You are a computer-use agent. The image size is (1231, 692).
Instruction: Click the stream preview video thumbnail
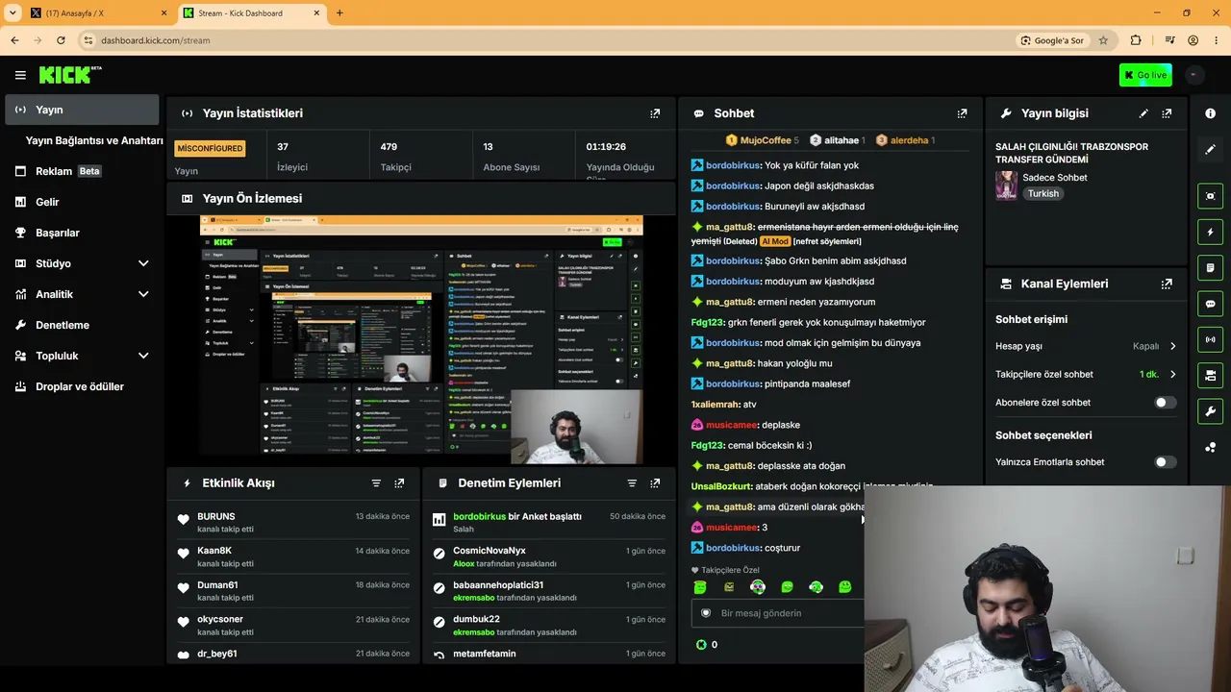421,339
